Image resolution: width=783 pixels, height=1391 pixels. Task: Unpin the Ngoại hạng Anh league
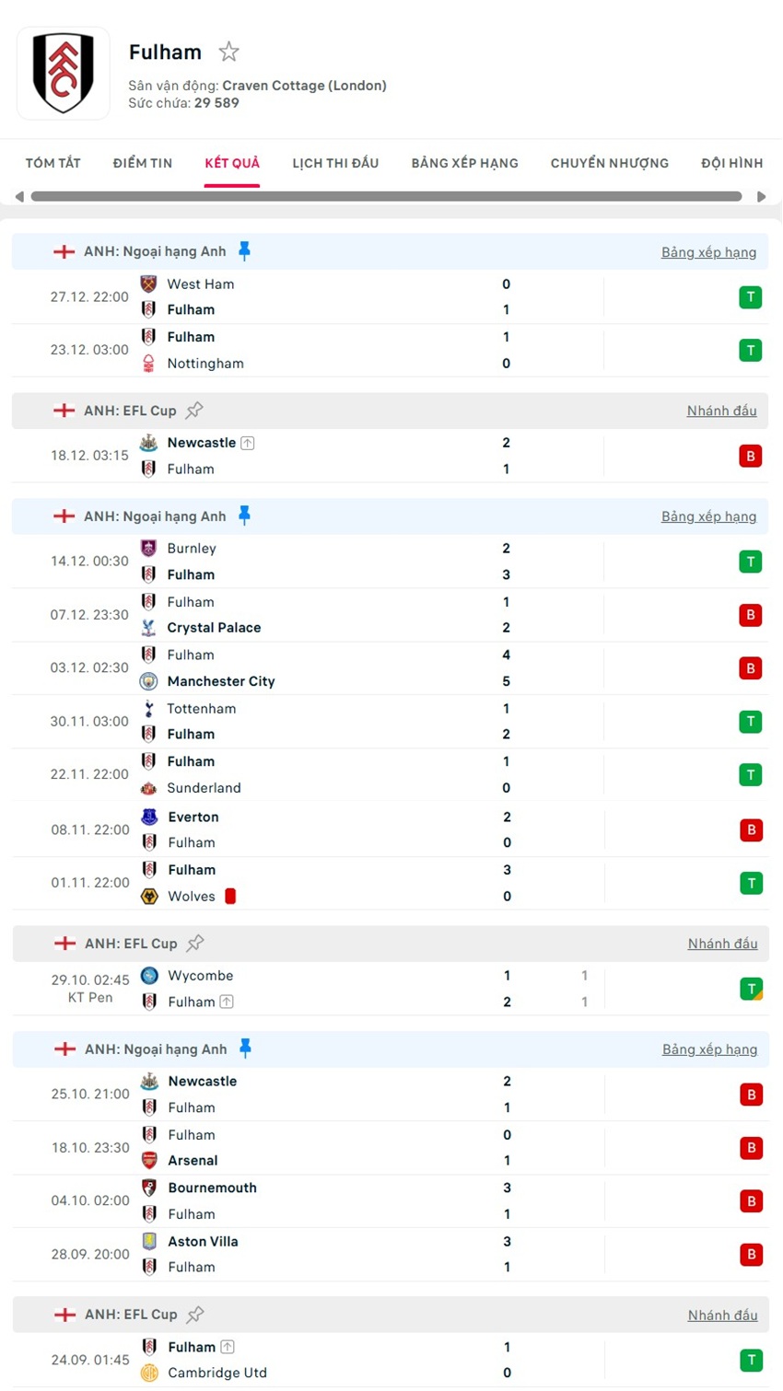pyautogui.click(x=243, y=249)
